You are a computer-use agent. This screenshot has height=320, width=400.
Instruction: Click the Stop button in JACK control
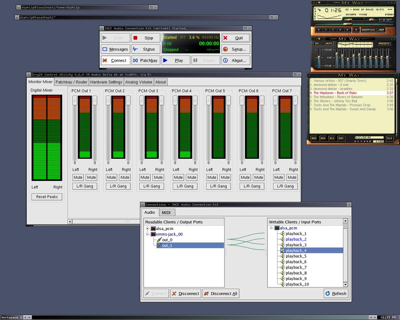click(146, 38)
